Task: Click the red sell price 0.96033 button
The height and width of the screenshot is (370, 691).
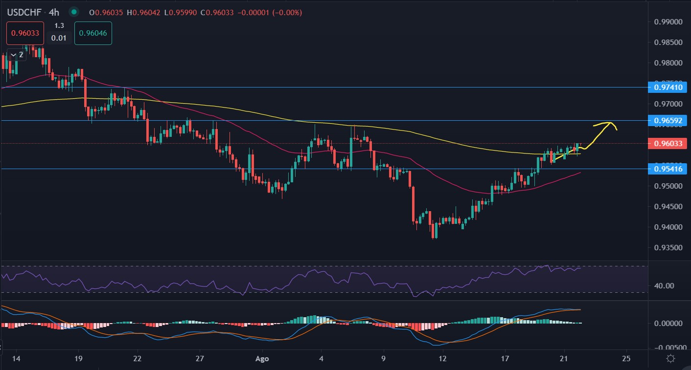Action: pos(25,33)
